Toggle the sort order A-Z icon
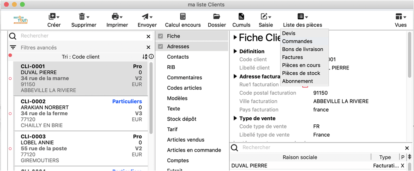414x171 pixels. pos(144,57)
